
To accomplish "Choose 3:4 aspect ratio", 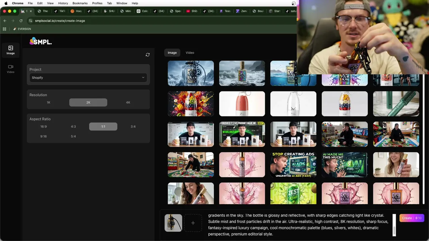I will point(133,127).
